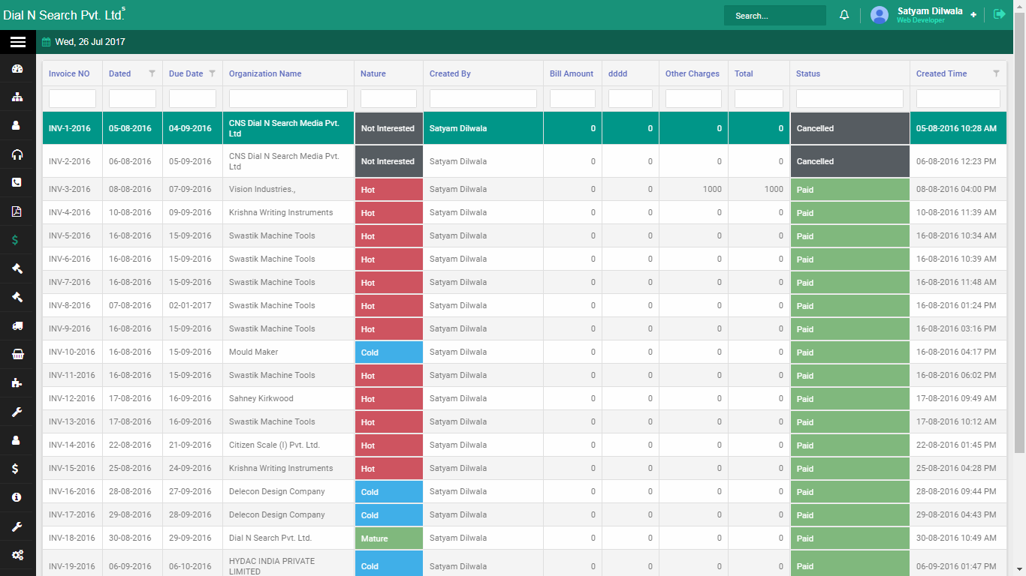Click due date 02-01-2017
1026x576 pixels.
point(190,306)
